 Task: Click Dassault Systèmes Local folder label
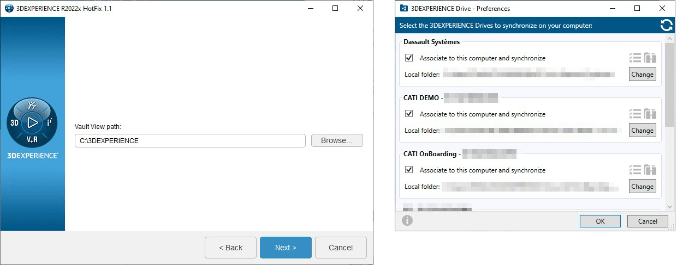[422, 75]
